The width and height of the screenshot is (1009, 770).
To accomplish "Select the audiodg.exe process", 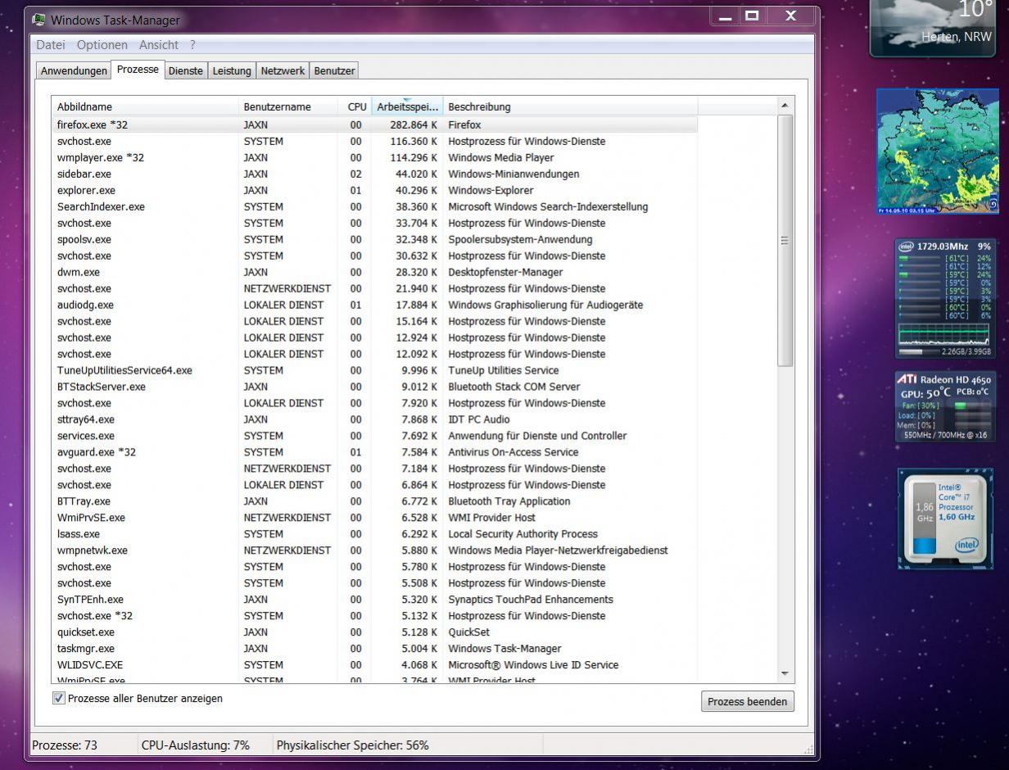I will [x=374, y=305].
